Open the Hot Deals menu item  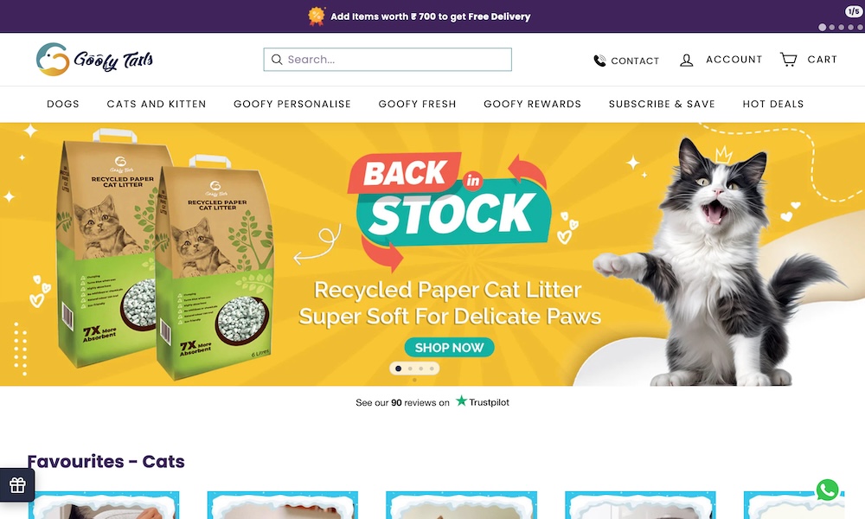point(772,104)
